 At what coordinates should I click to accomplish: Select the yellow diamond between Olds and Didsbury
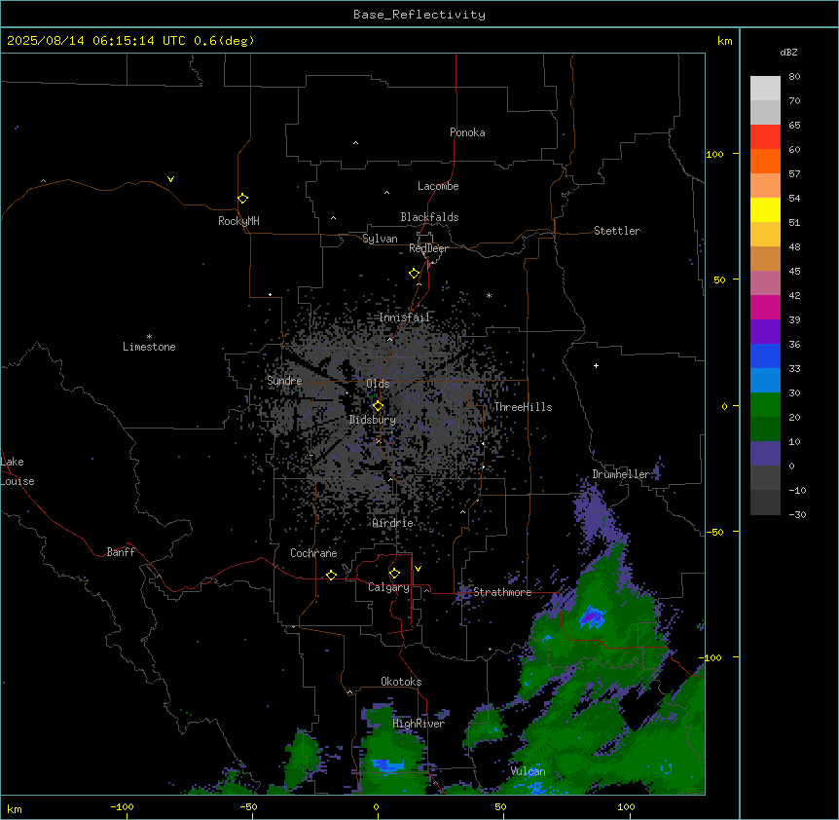point(378,406)
